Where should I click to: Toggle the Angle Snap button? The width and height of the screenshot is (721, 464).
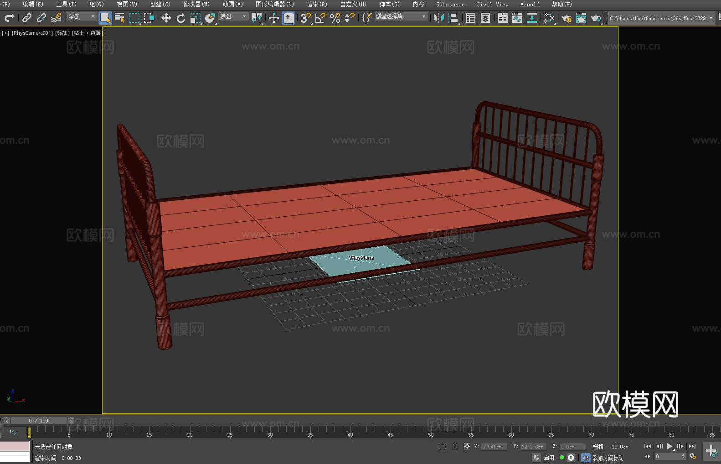(320, 18)
